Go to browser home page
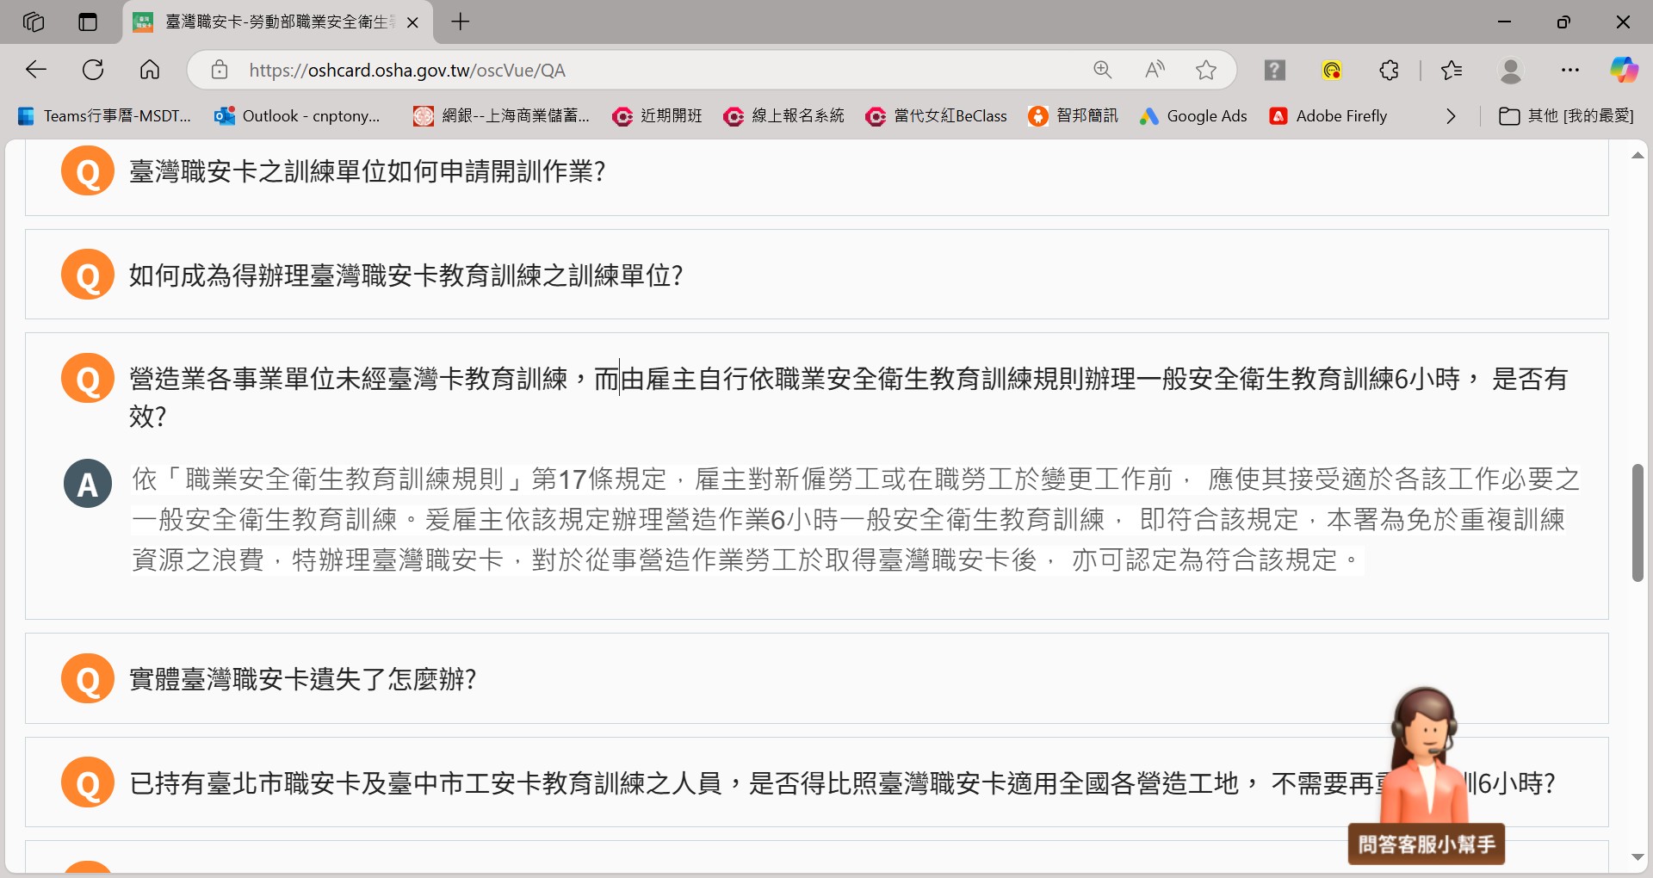The image size is (1653, 878). 150,70
